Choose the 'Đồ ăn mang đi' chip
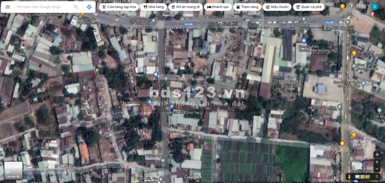Screen dimensions: 385x183 (185, 7)
